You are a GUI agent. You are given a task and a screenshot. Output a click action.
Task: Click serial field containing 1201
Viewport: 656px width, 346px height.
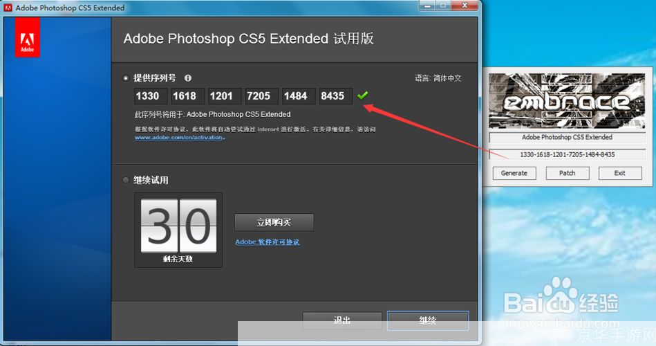point(225,96)
